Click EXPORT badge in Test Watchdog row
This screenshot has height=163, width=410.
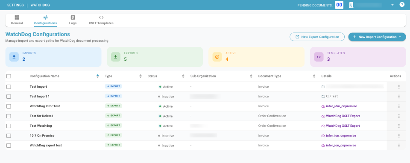113,125
